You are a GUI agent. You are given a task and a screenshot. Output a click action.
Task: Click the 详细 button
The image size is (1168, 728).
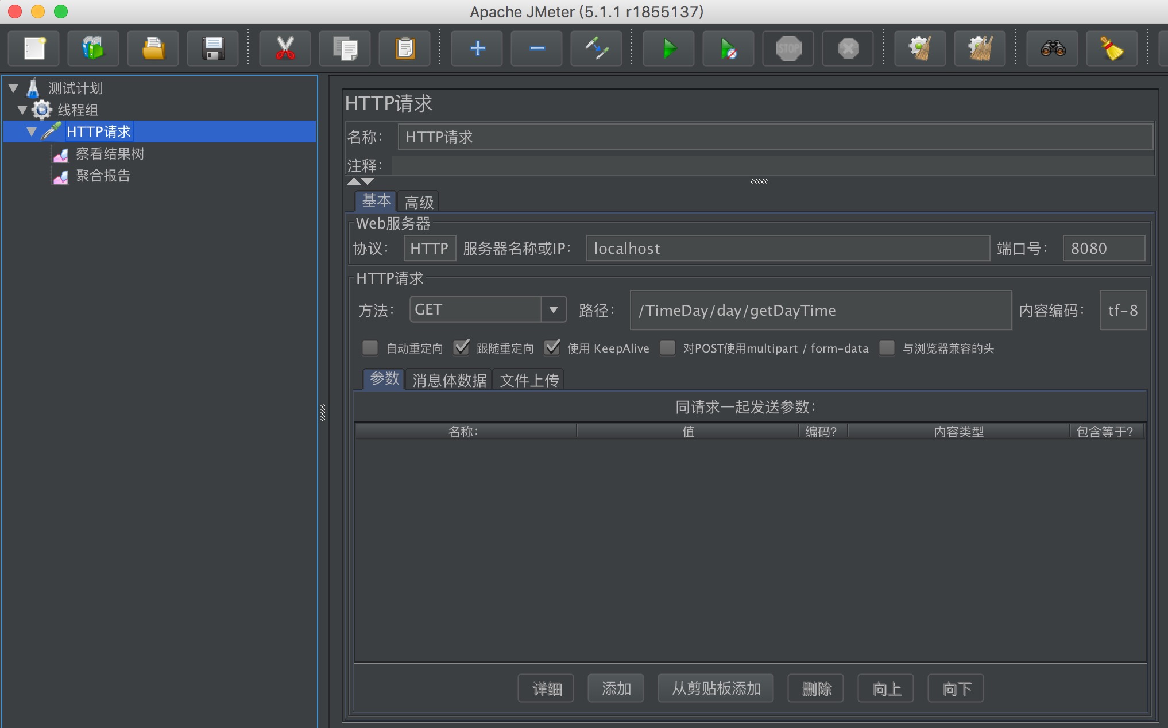tap(546, 688)
